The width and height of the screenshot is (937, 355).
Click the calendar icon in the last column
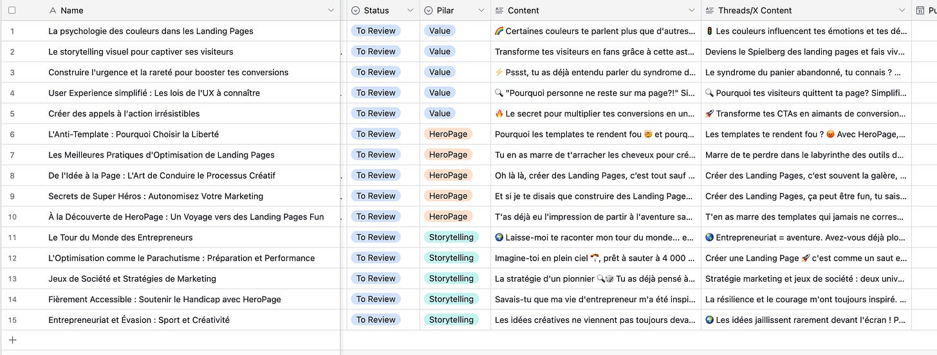[920, 10]
